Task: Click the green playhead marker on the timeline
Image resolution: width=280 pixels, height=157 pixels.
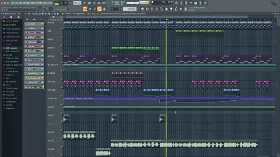Action: coord(167,20)
